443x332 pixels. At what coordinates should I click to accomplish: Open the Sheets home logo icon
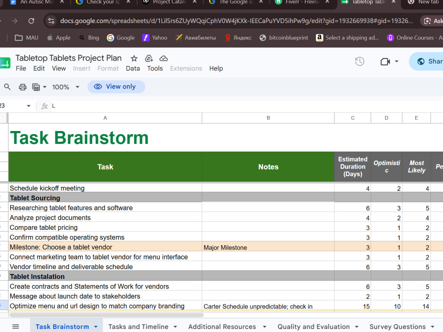pos(4,63)
